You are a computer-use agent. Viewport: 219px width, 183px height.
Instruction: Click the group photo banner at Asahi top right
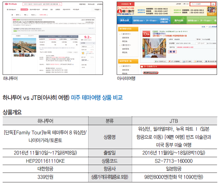[x=211, y=11]
